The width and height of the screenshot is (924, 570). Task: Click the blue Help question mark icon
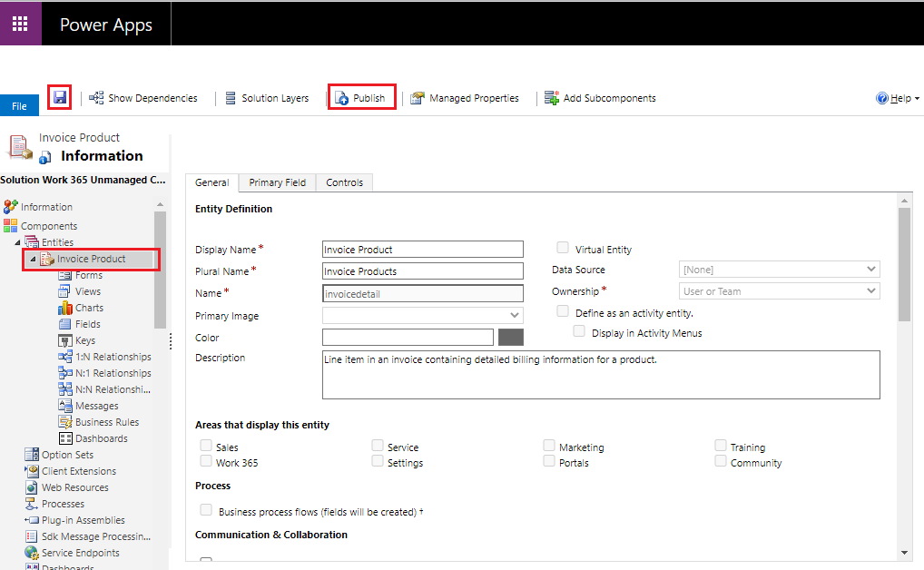tap(881, 98)
